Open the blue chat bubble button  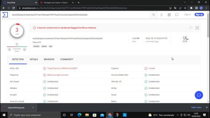point(199,95)
